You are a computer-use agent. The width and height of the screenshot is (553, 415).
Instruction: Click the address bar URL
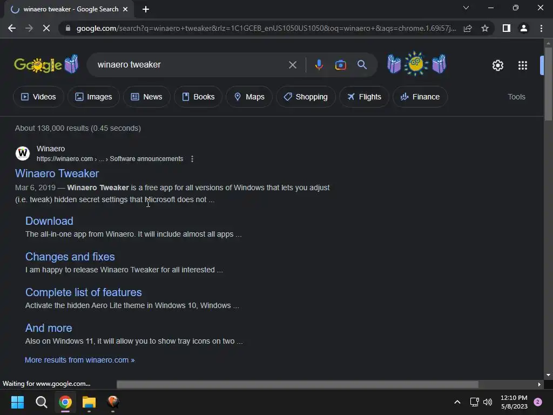pos(266,28)
